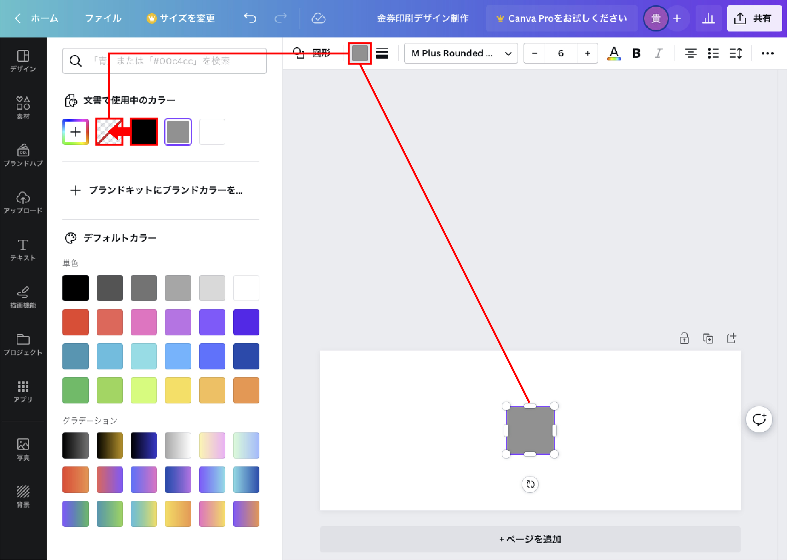Screen dimensions: 787x560
Task: Select the black-to-gray gradient swatch
Action: click(76, 446)
